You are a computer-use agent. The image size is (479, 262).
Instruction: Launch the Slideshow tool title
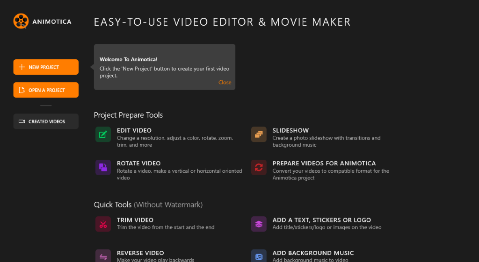pos(290,130)
